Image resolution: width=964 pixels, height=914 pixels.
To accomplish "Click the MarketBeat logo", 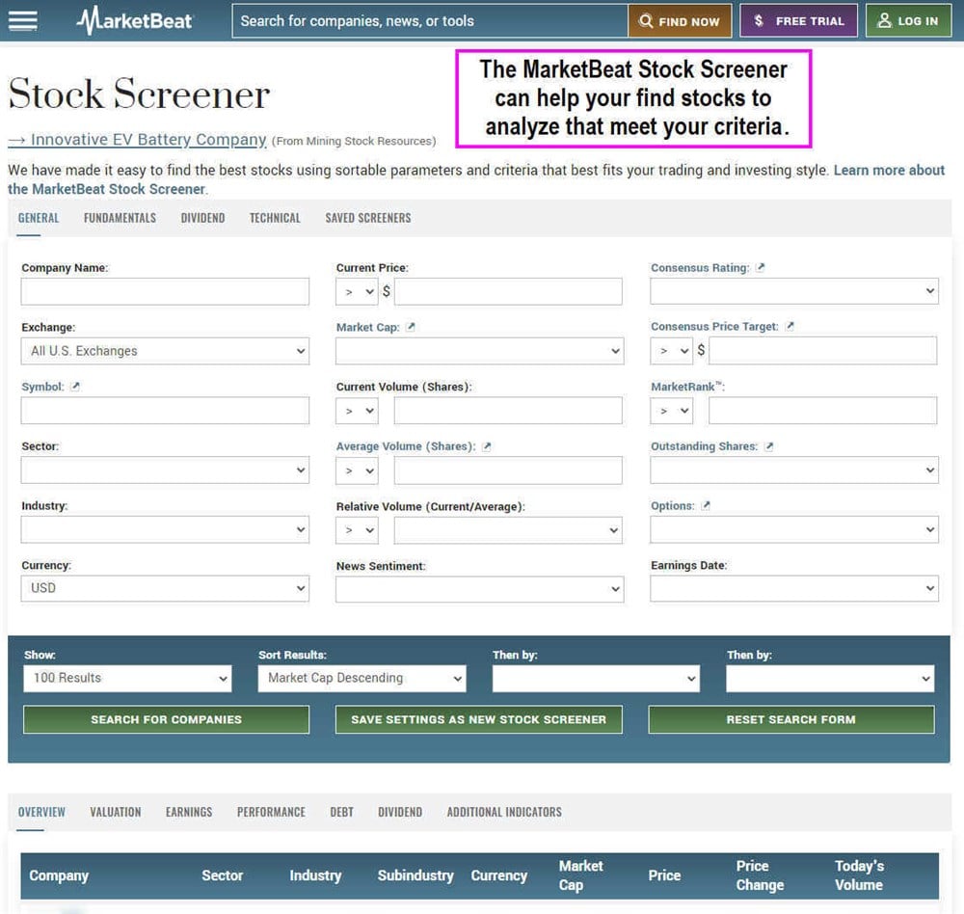I will 135,20.
